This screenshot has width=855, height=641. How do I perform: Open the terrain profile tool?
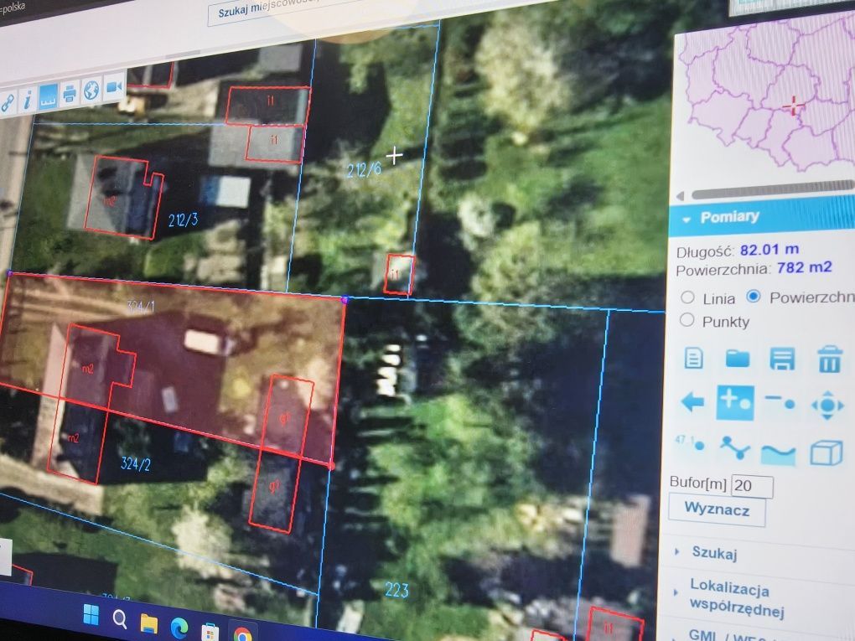[779, 454]
